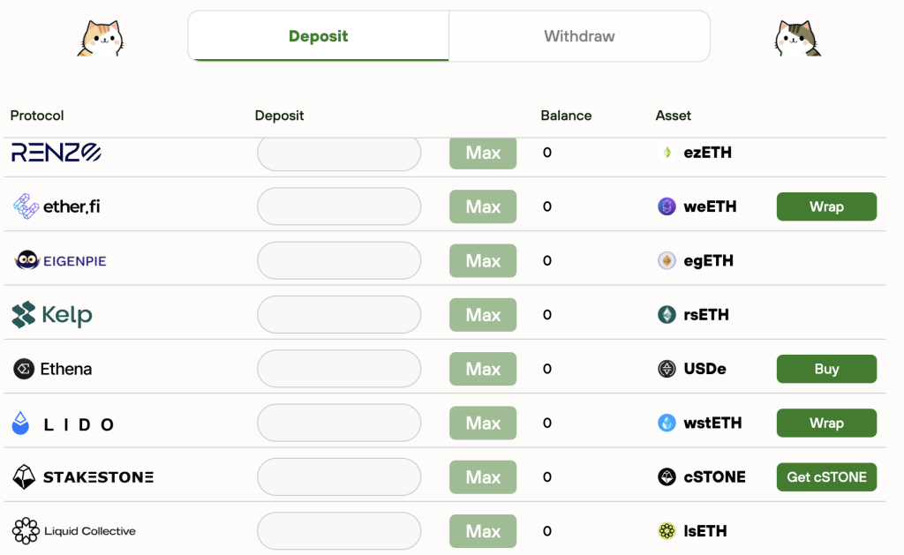Select the ether.fi protocol icon
The image size is (904, 555).
(x=28, y=206)
